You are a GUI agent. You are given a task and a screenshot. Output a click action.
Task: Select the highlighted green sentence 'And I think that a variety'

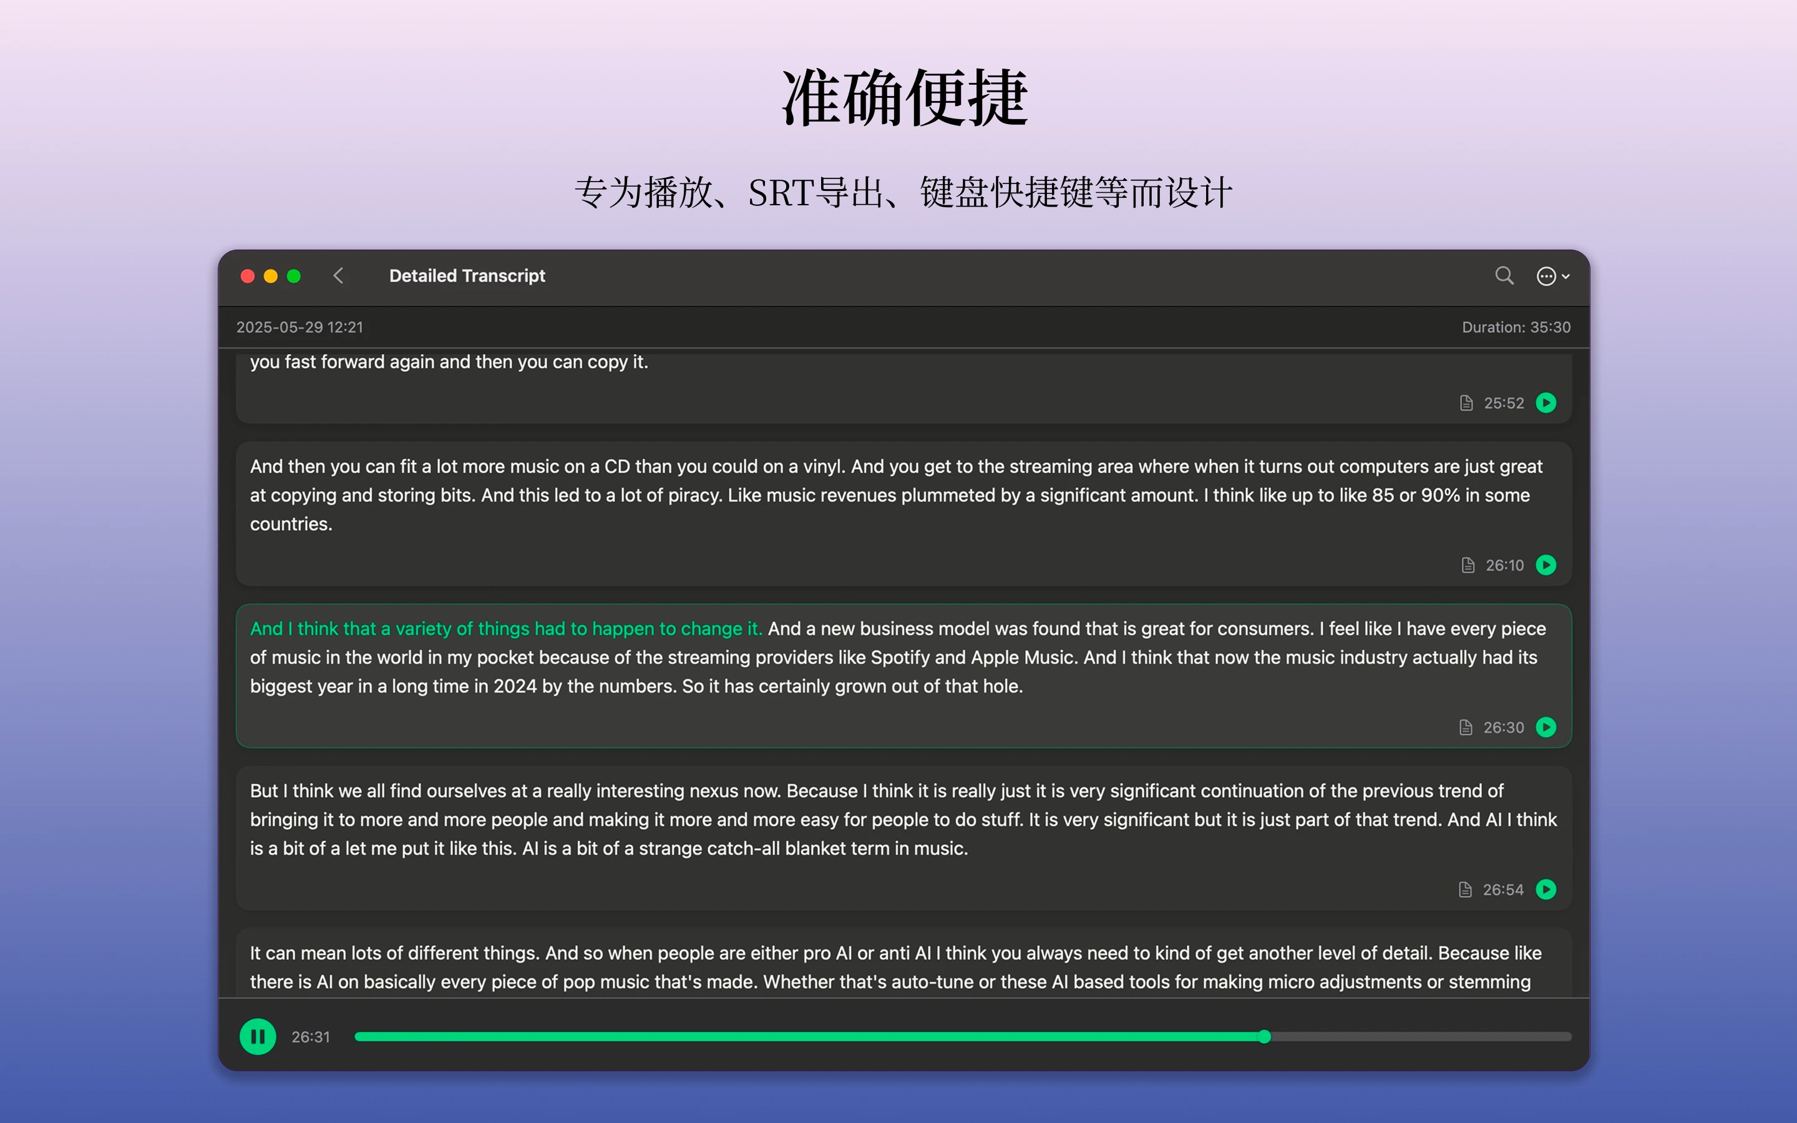pyautogui.click(x=505, y=629)
